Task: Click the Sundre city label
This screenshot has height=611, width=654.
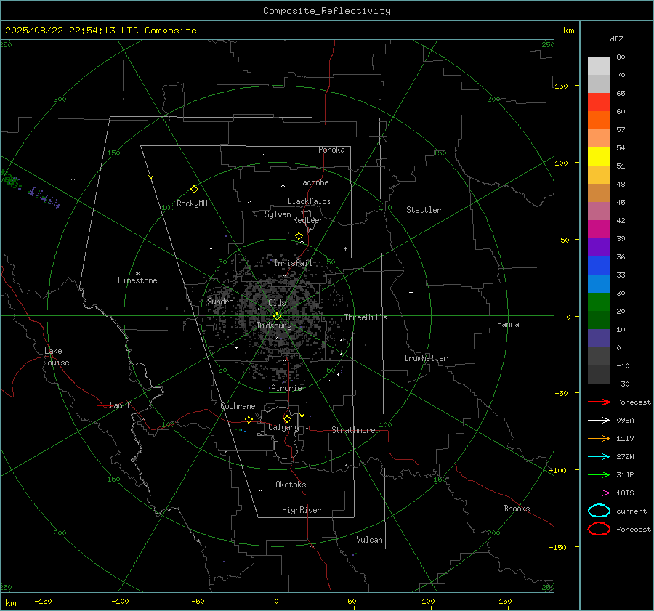Action: click(x=220, y=302)
